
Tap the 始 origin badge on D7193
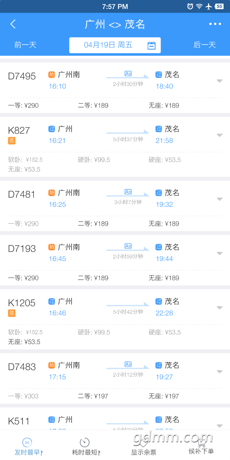(52, 247)
